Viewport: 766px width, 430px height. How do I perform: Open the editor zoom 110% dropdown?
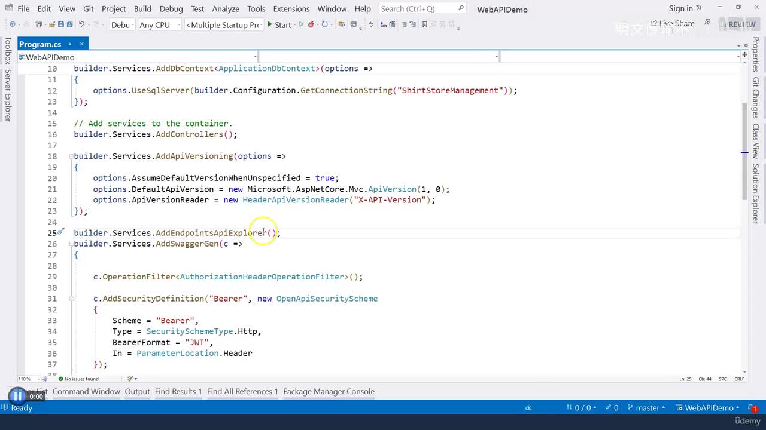pyautogui.click(x=28, y=379)
